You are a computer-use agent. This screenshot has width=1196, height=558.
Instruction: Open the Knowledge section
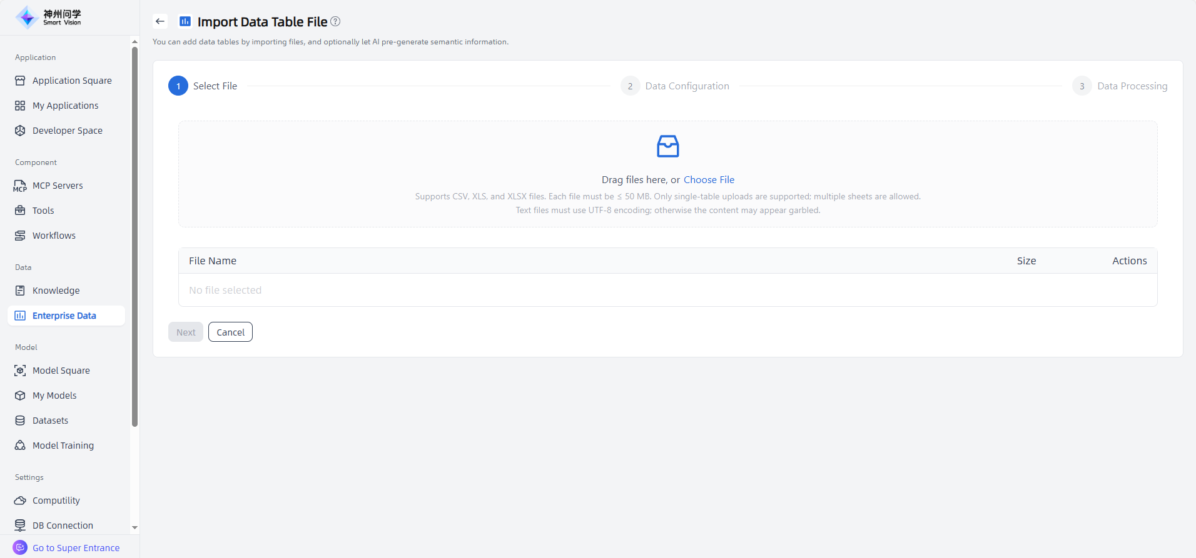click(x=56, y=291)
